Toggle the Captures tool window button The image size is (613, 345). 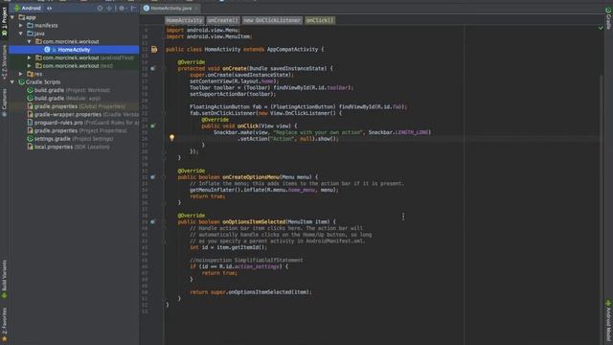[x=4, y=103]
